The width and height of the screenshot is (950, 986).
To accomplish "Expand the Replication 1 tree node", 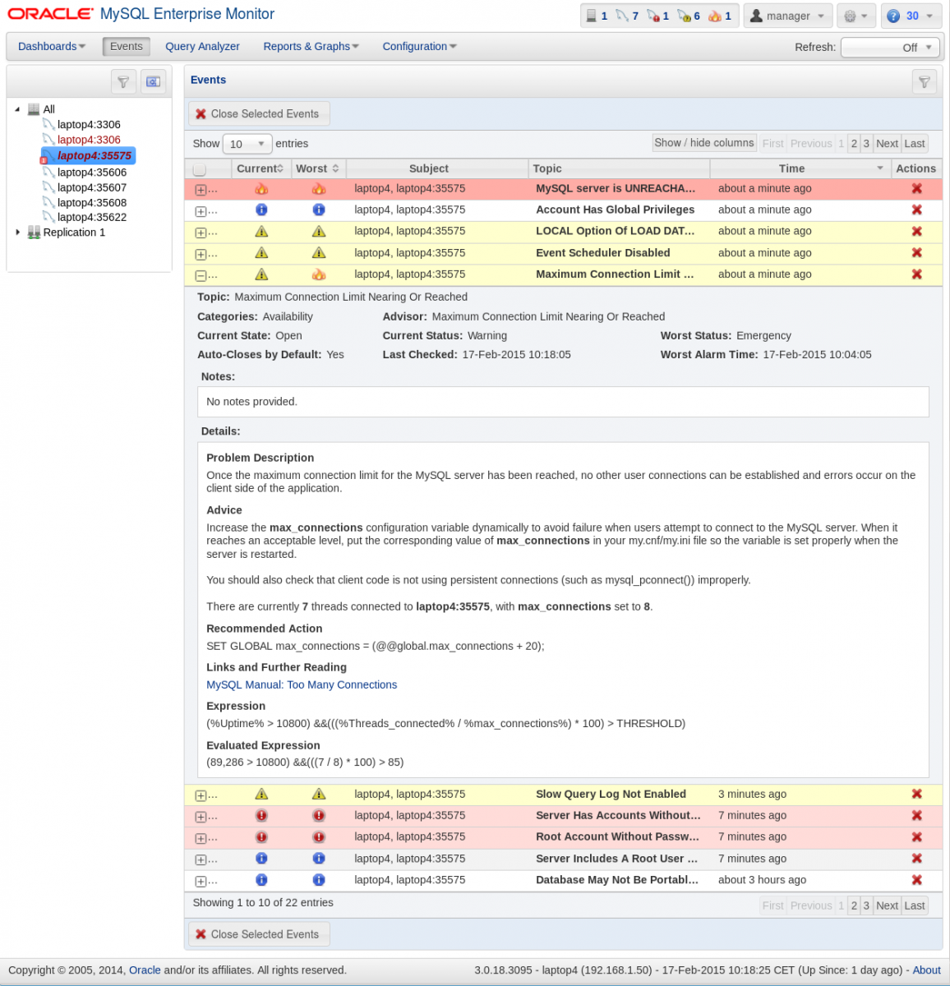I will click(17, 233).
